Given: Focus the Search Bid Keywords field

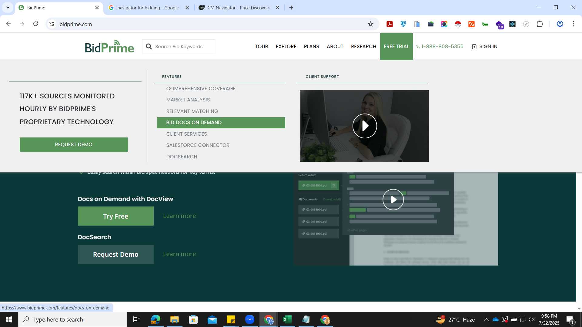Looking at the screenshot, I should coord(179,46).
